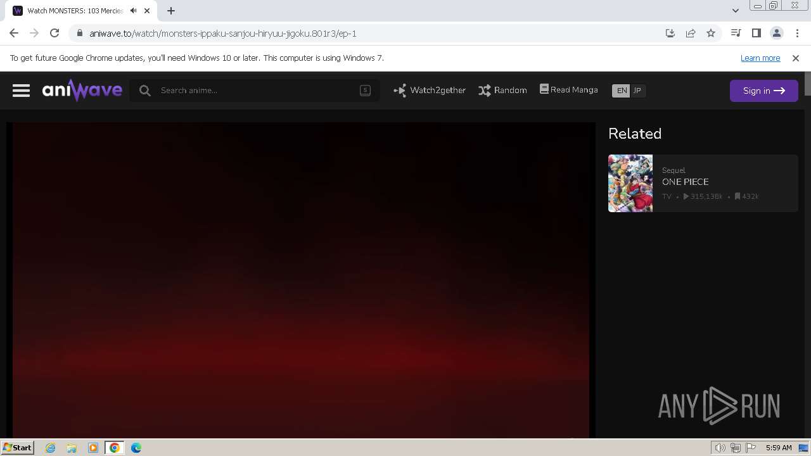Click the aniwave logo

(82, 91)
